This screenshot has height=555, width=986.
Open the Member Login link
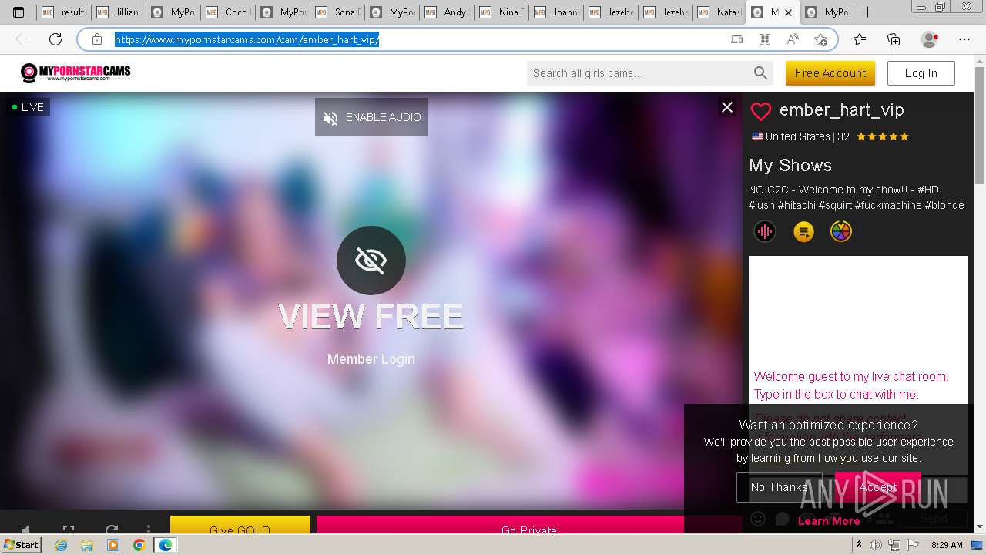click(371, 359)
